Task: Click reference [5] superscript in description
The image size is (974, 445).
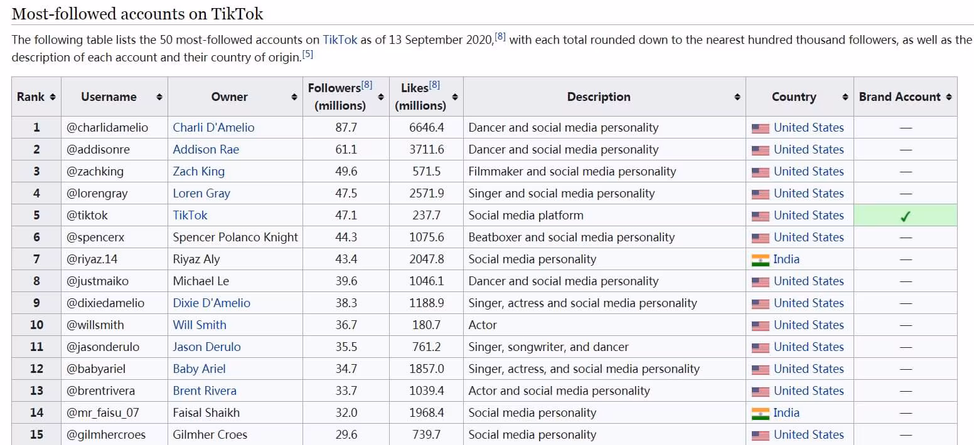Action: pos(308,55)
